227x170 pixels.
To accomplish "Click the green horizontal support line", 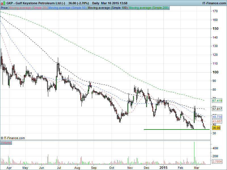I will (x=170, y=129).
